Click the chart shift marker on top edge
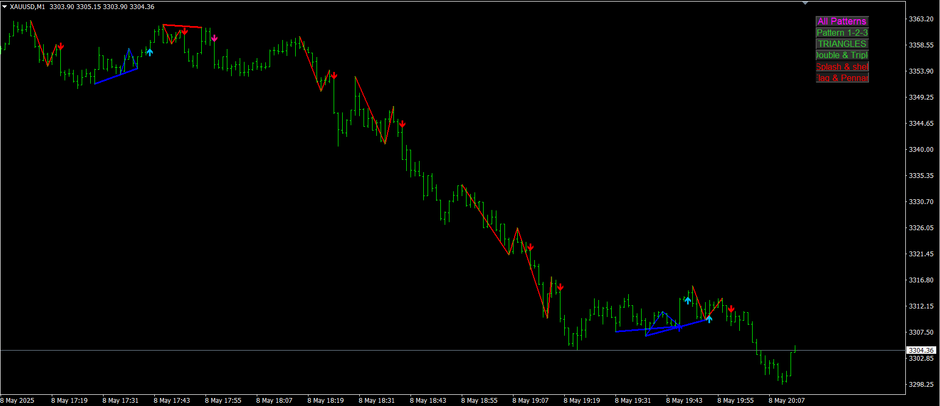This screenshot has height=406, width=940. 805,3
